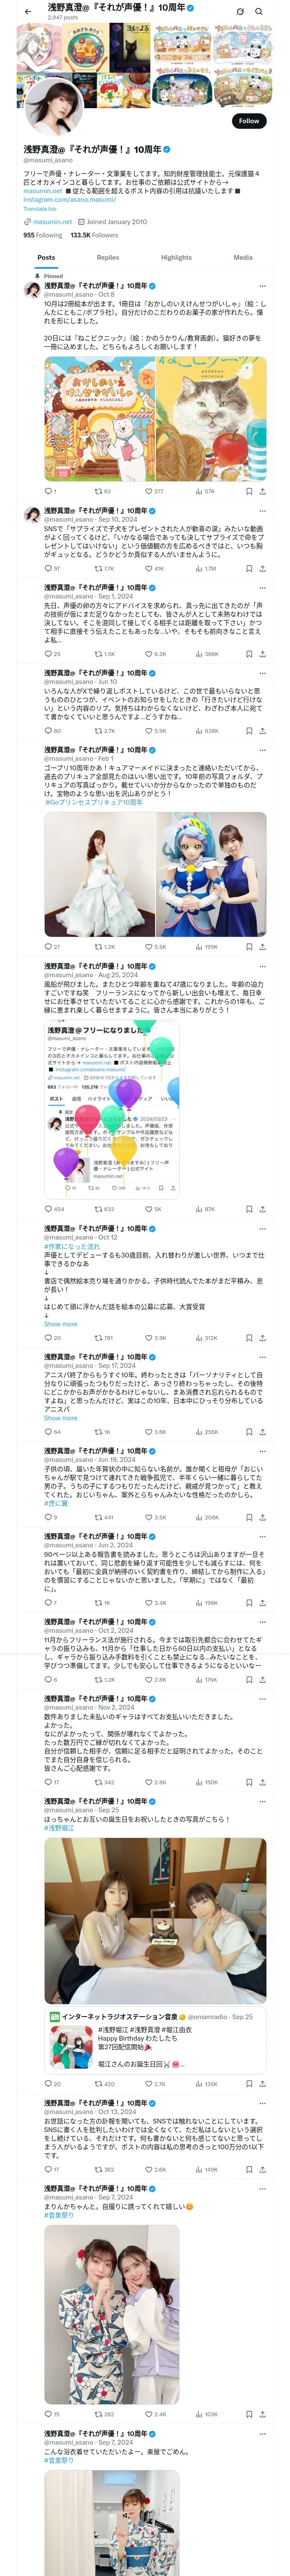Go back using the top arrow
Image resolution: width=290 pixels, height=2576 pixels.
28,11
